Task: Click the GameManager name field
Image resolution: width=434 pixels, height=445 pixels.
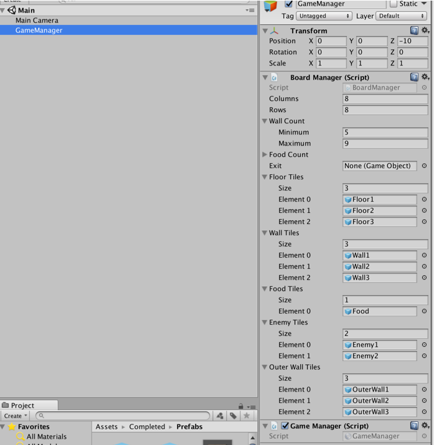Action: tap(341, 4)
